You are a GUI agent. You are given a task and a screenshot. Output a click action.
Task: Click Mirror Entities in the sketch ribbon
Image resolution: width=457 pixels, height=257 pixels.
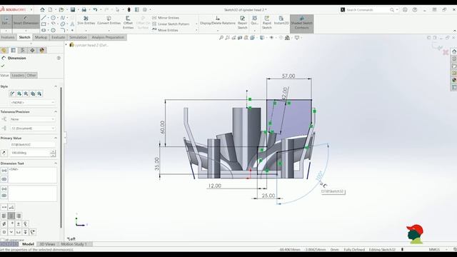[166, 18]
